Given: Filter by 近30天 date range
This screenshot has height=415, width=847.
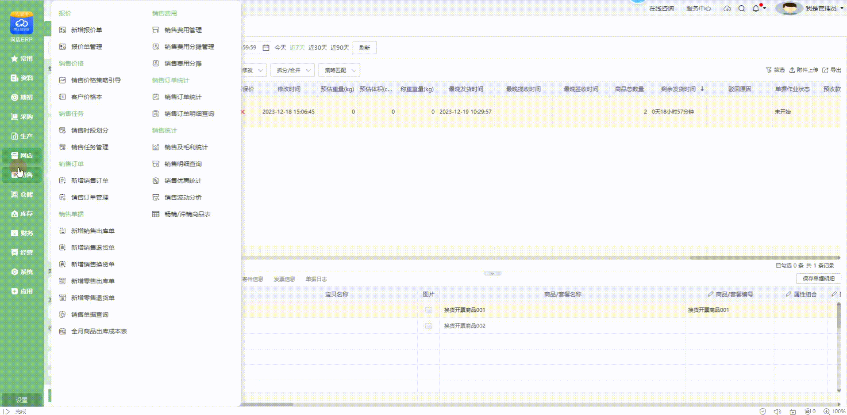Looking at the screenshot, I should [x=318, y=48].
